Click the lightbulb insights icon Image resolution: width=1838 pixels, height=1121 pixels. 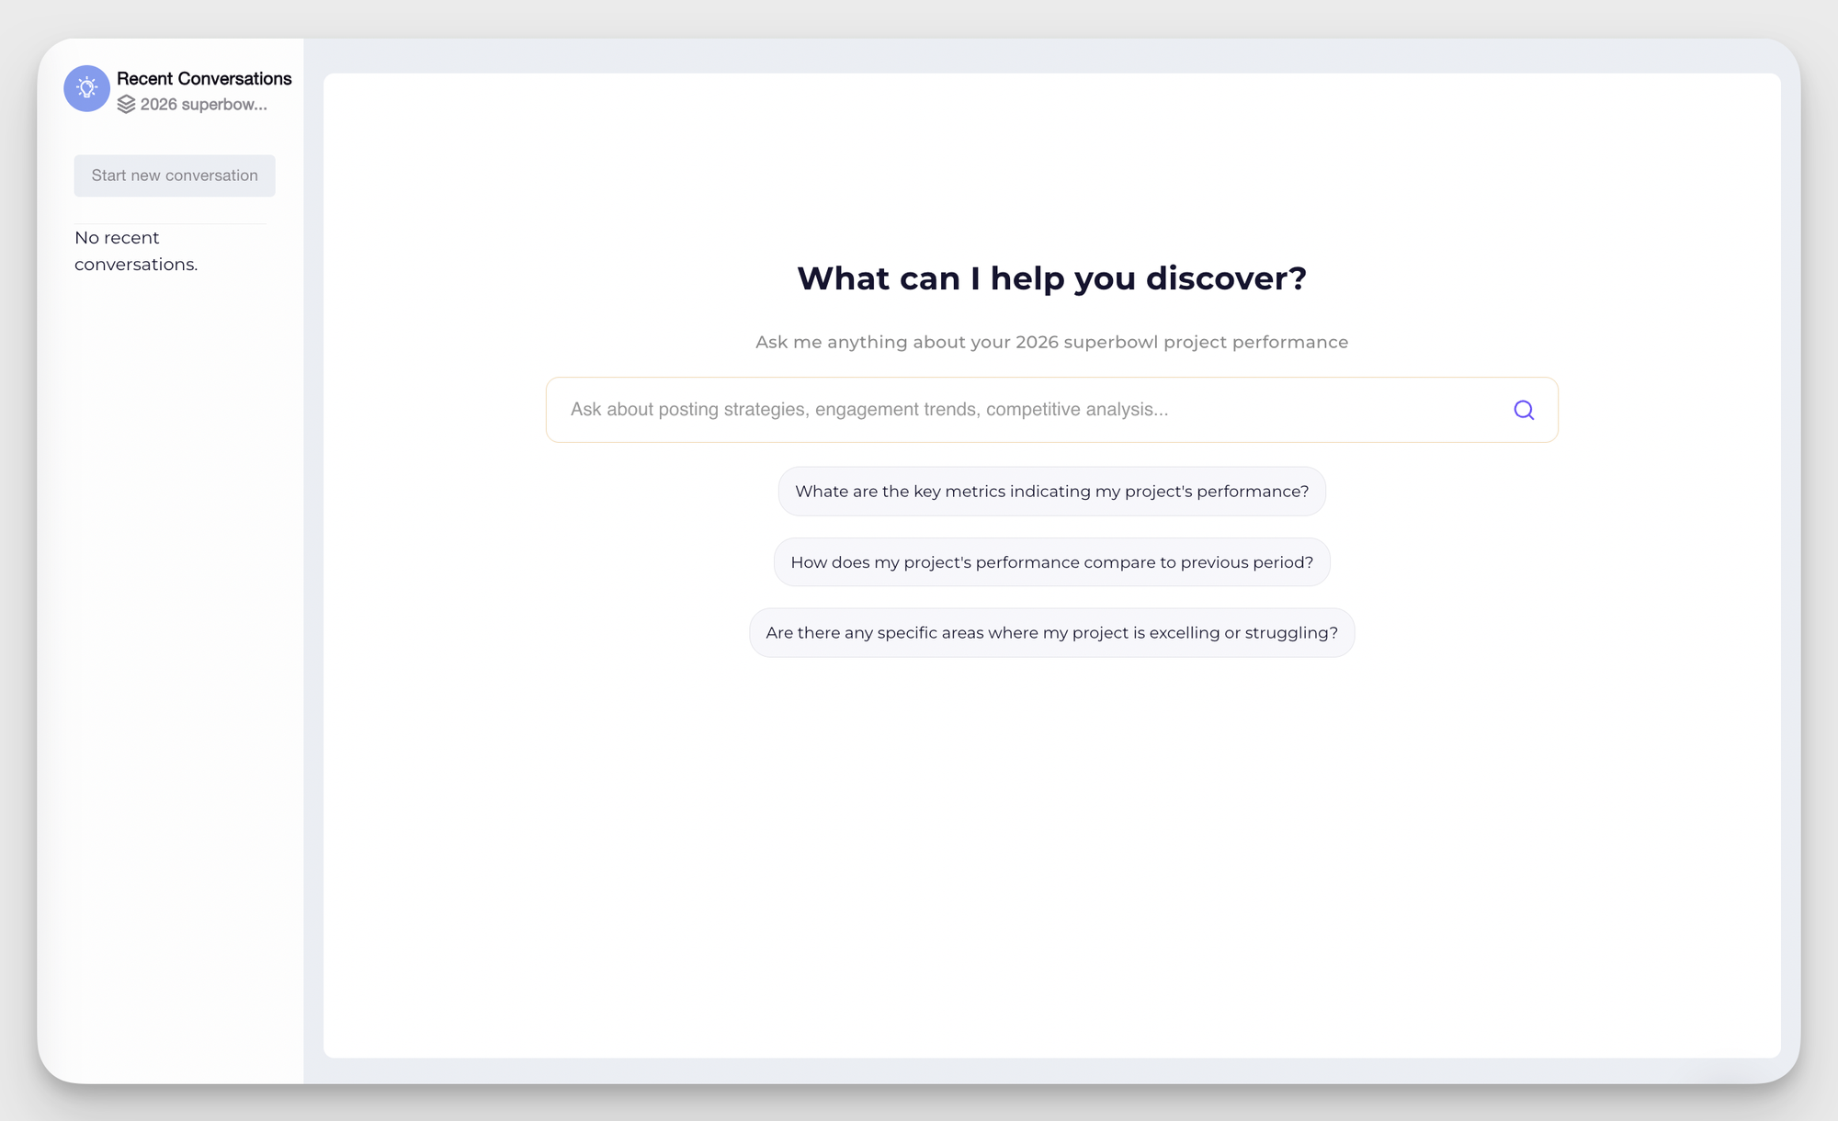(x=86, y=88)
